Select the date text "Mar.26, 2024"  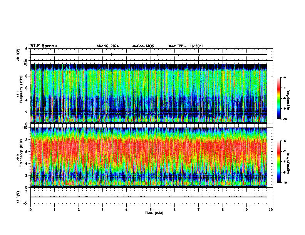107,46
